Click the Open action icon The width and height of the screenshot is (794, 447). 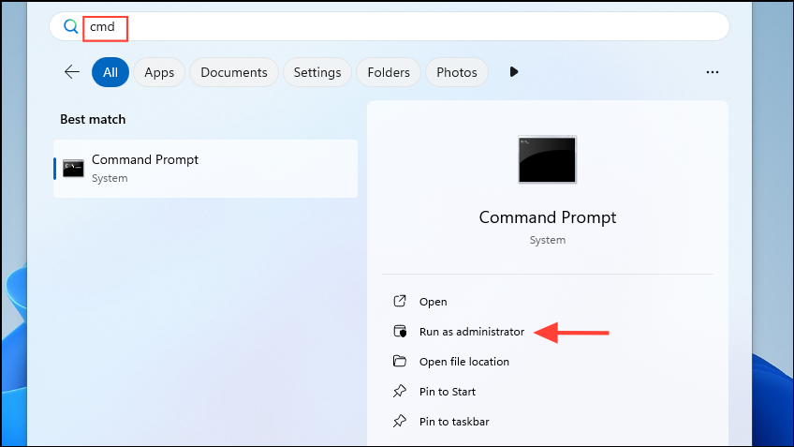click(400, 301)
